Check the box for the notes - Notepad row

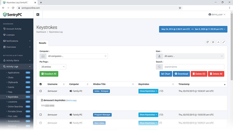(x=41, y=91)
